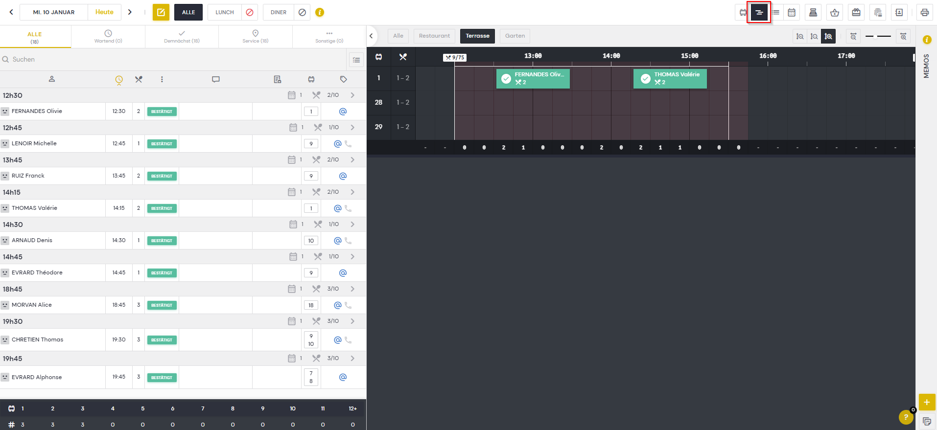
Task: Set medium row height zoom
Action: pyautogui.click(x=814, y=36)
